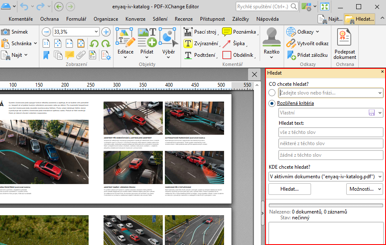
Task: Toggle full screen mode icon
Action: click(x=325, y=6)
